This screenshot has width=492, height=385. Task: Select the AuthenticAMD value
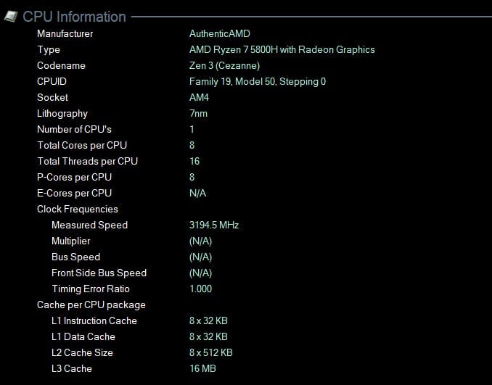[220, 33]
